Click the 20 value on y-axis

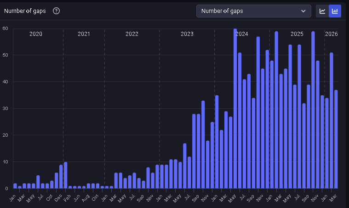[x=5, y=135]
